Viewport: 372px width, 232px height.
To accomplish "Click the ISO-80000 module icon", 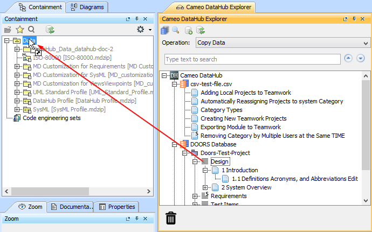I will 27,58.
